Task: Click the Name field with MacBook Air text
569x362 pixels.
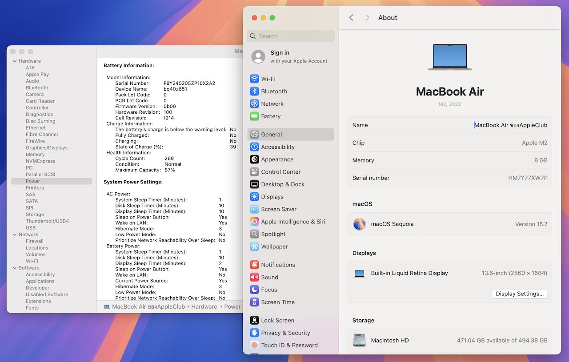Action: pyautogui.click(x=510, y=125)
